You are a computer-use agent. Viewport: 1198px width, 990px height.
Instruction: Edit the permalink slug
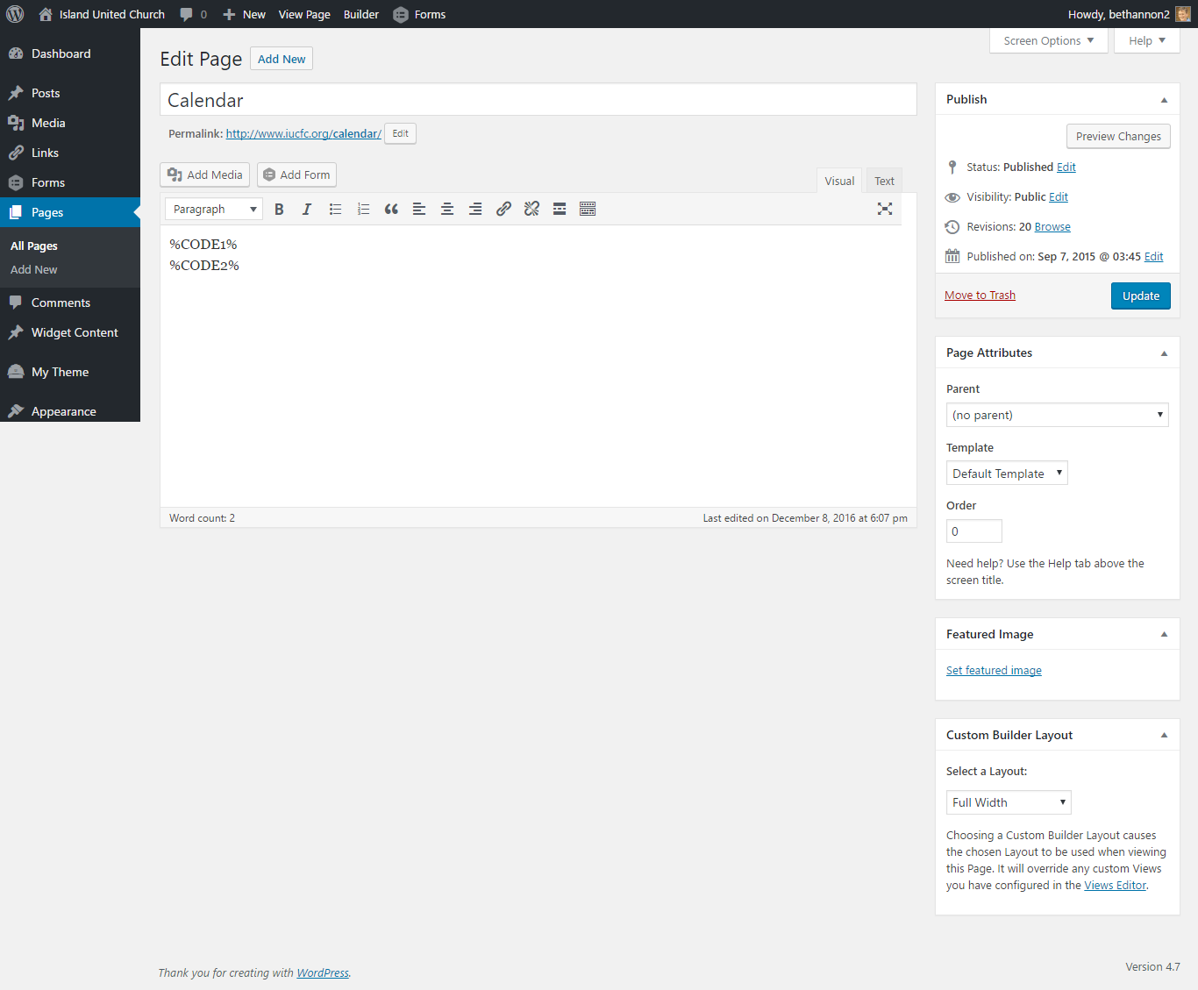tap(400, 133)
